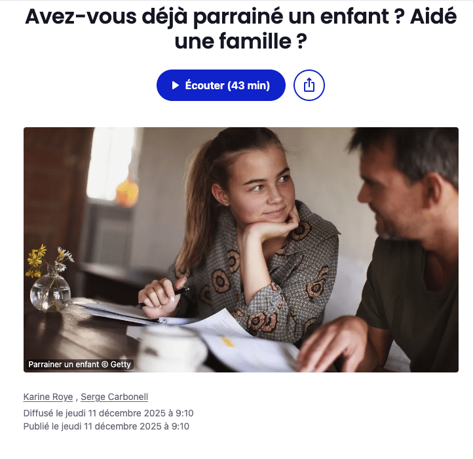Click the Écouter (43 min) button
This screenshot has width=473, height=459.
[221, 85]
